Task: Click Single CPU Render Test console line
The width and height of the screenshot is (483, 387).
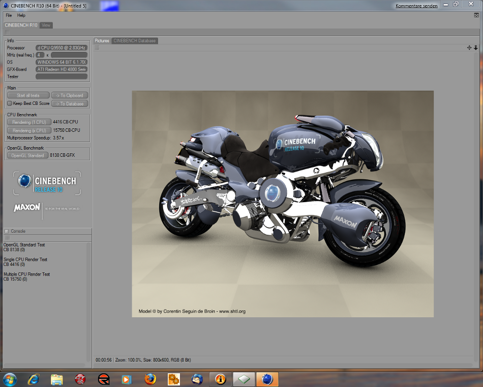Action: (x=25, y=260)
